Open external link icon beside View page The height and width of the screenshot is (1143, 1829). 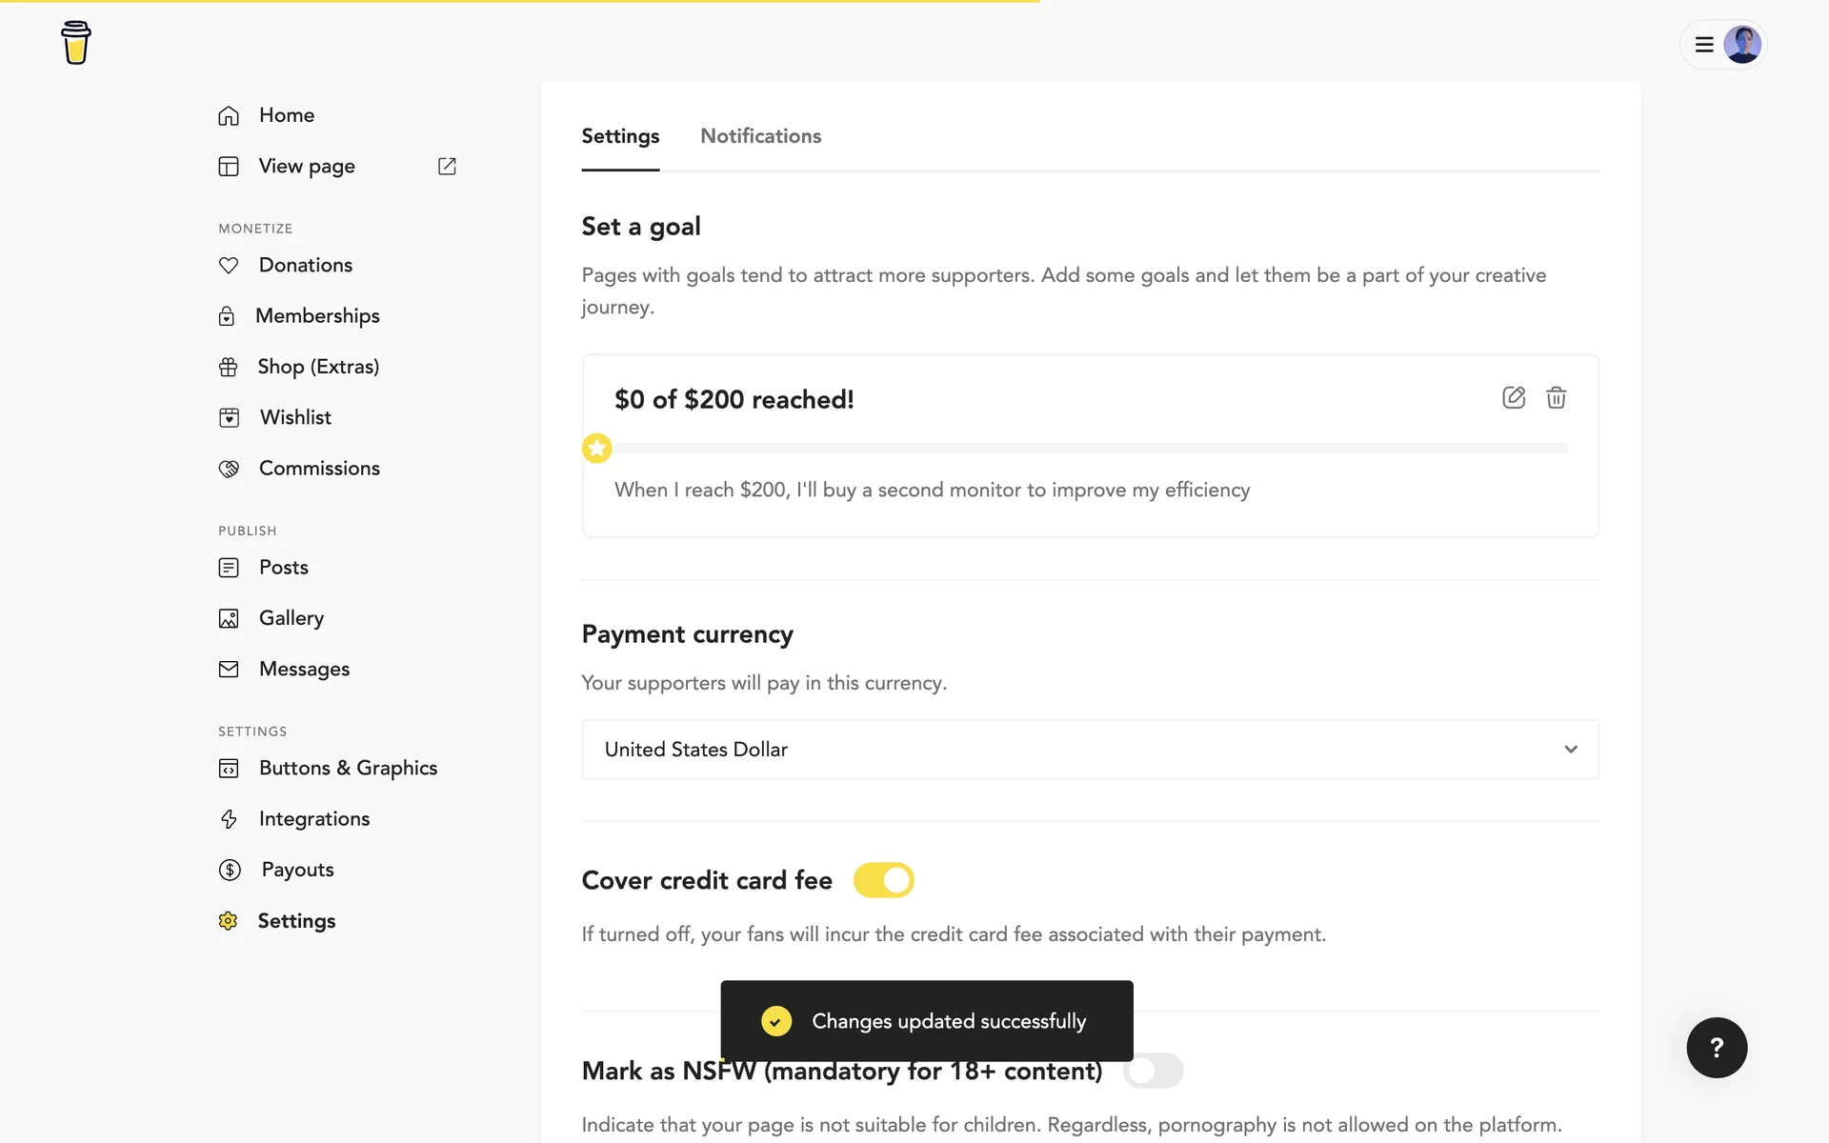(x=447, y=166)
